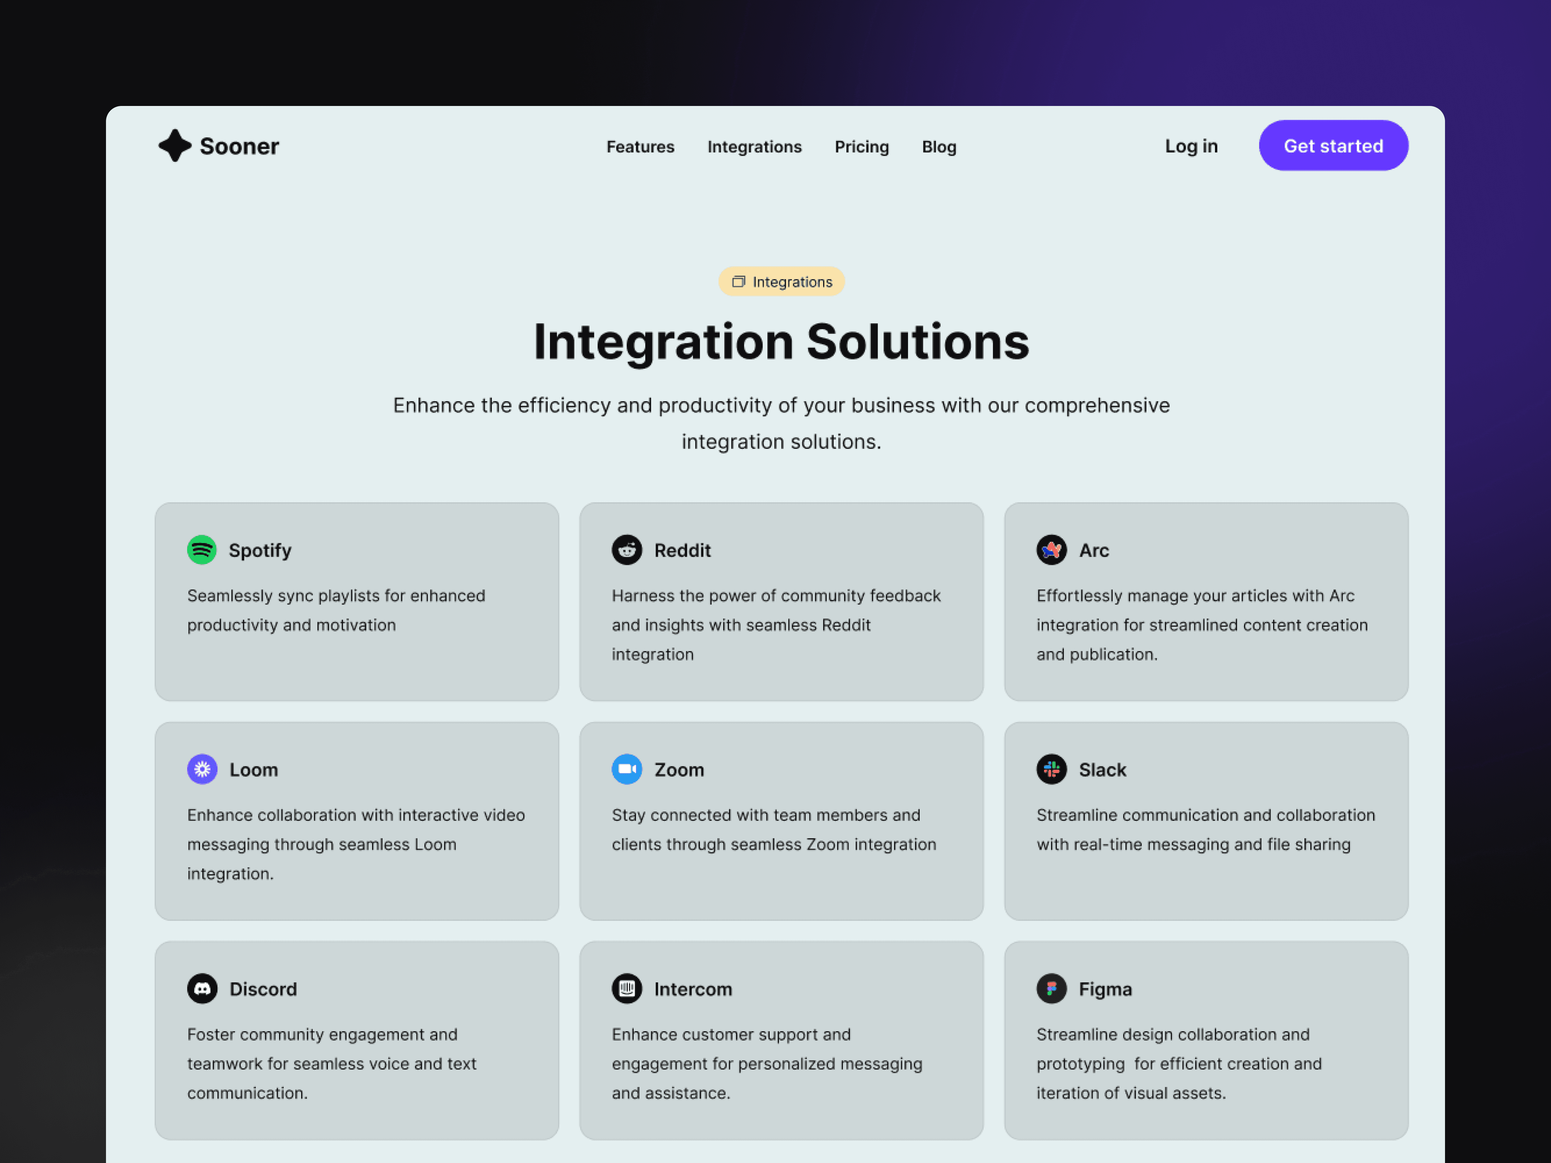Image resolution: width=1551 pixels, height=1163 pixels.
Task: Click the Spotify integration icon
Action: point(202,549)
